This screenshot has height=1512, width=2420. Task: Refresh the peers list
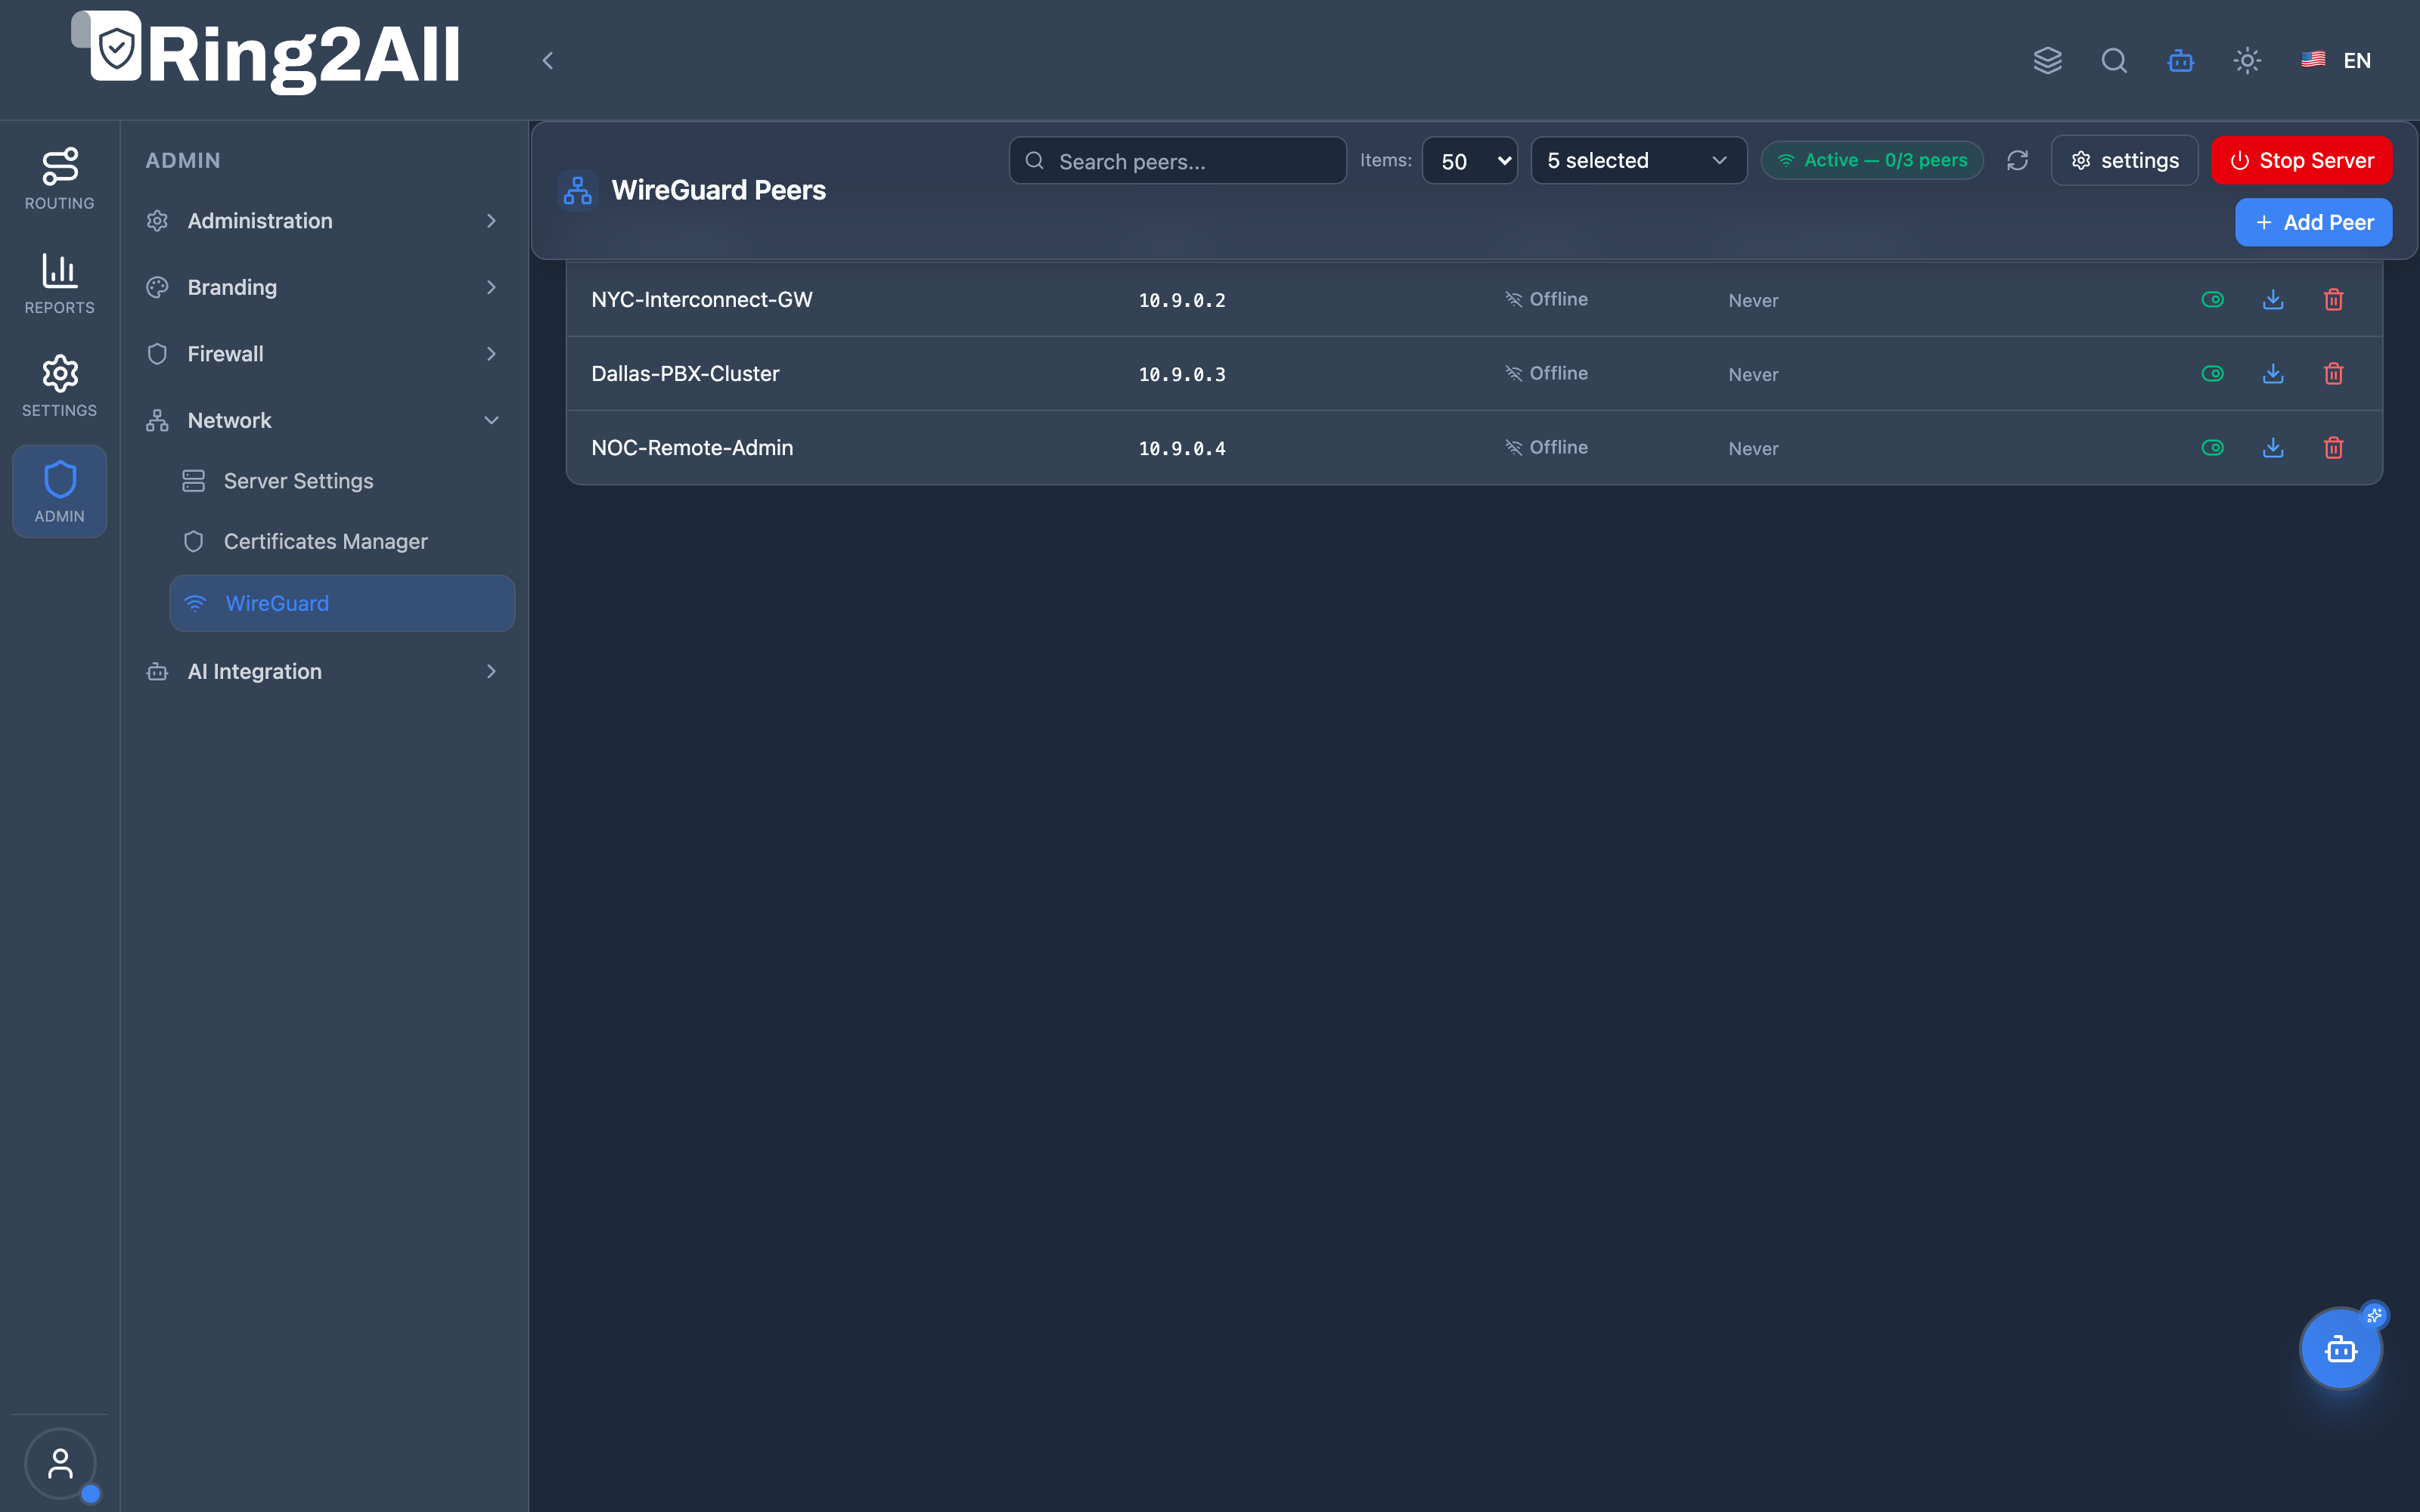click(2017, 161)
